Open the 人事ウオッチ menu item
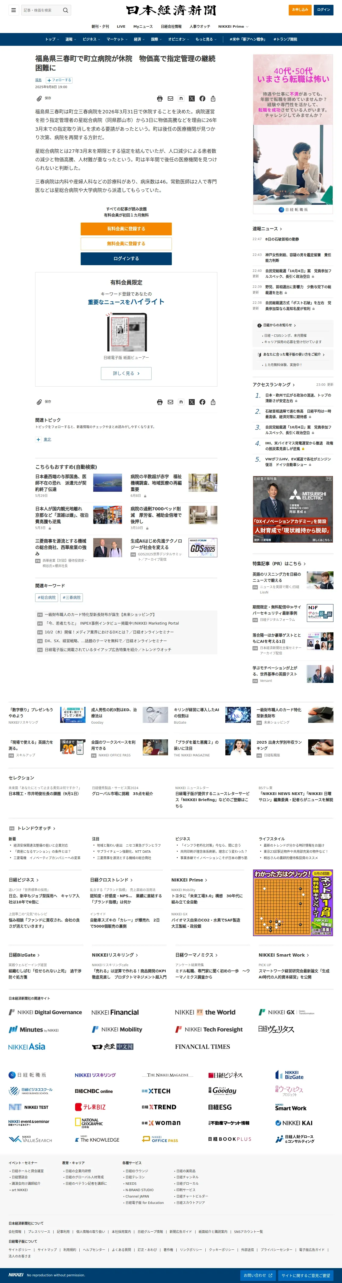The width and height of the screenshot is (342, 1283). [200, 26]
